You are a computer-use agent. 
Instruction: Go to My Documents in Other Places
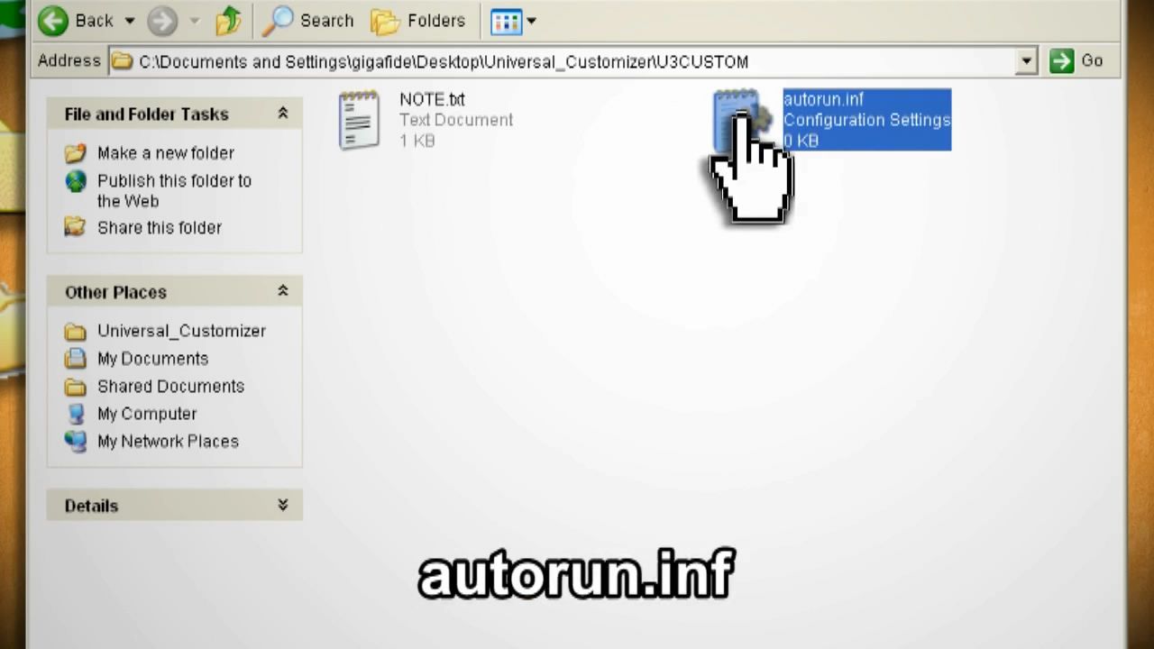coord(152,359)
